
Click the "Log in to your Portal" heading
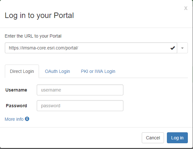click(39, 15)
